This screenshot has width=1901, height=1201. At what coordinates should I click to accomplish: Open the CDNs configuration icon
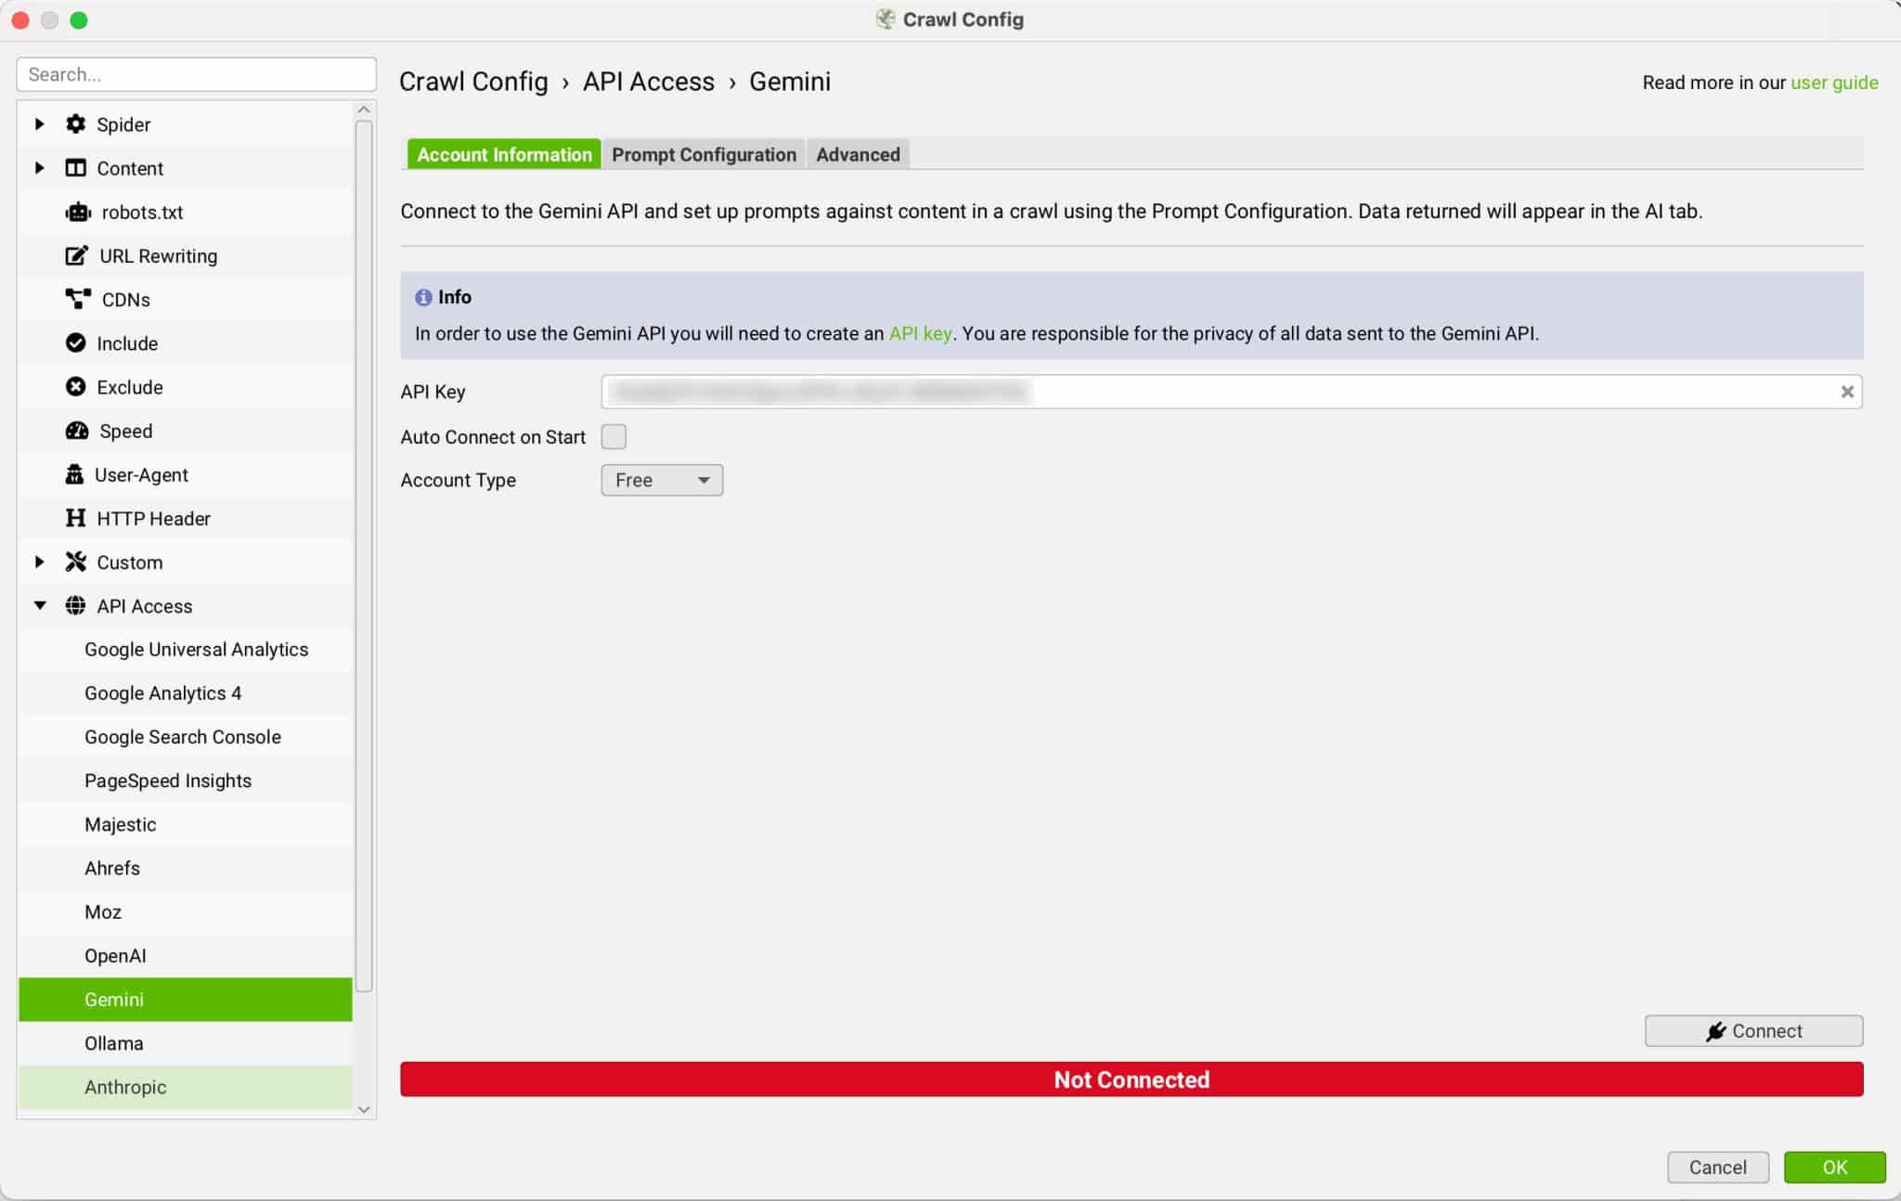point(78,299)
